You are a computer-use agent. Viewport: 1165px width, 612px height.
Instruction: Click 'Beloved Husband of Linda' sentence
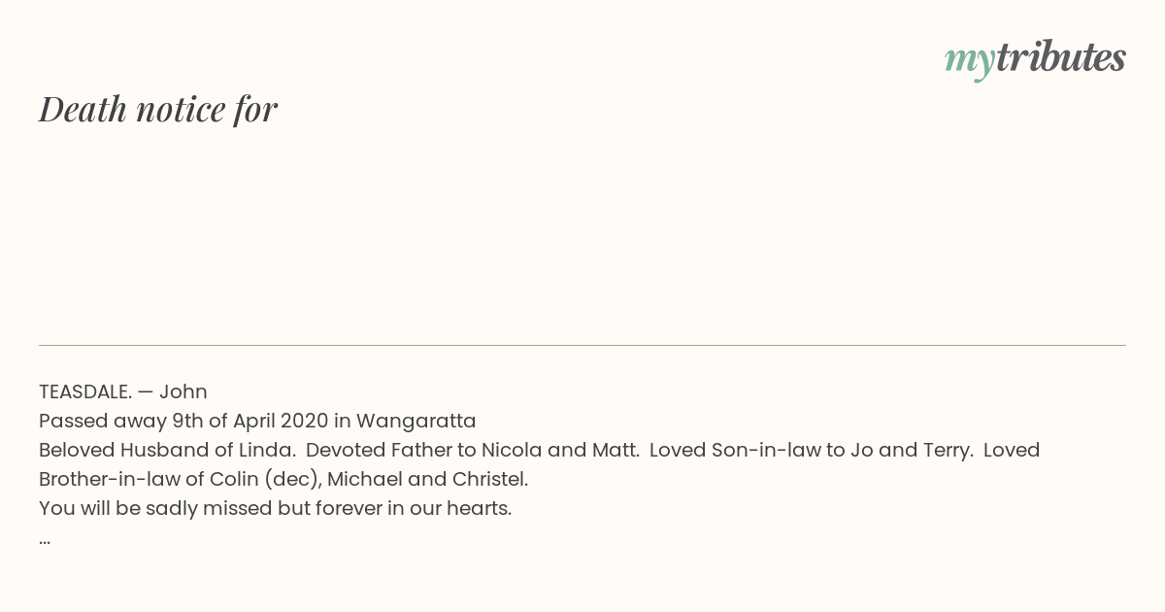tap(167, 451)
